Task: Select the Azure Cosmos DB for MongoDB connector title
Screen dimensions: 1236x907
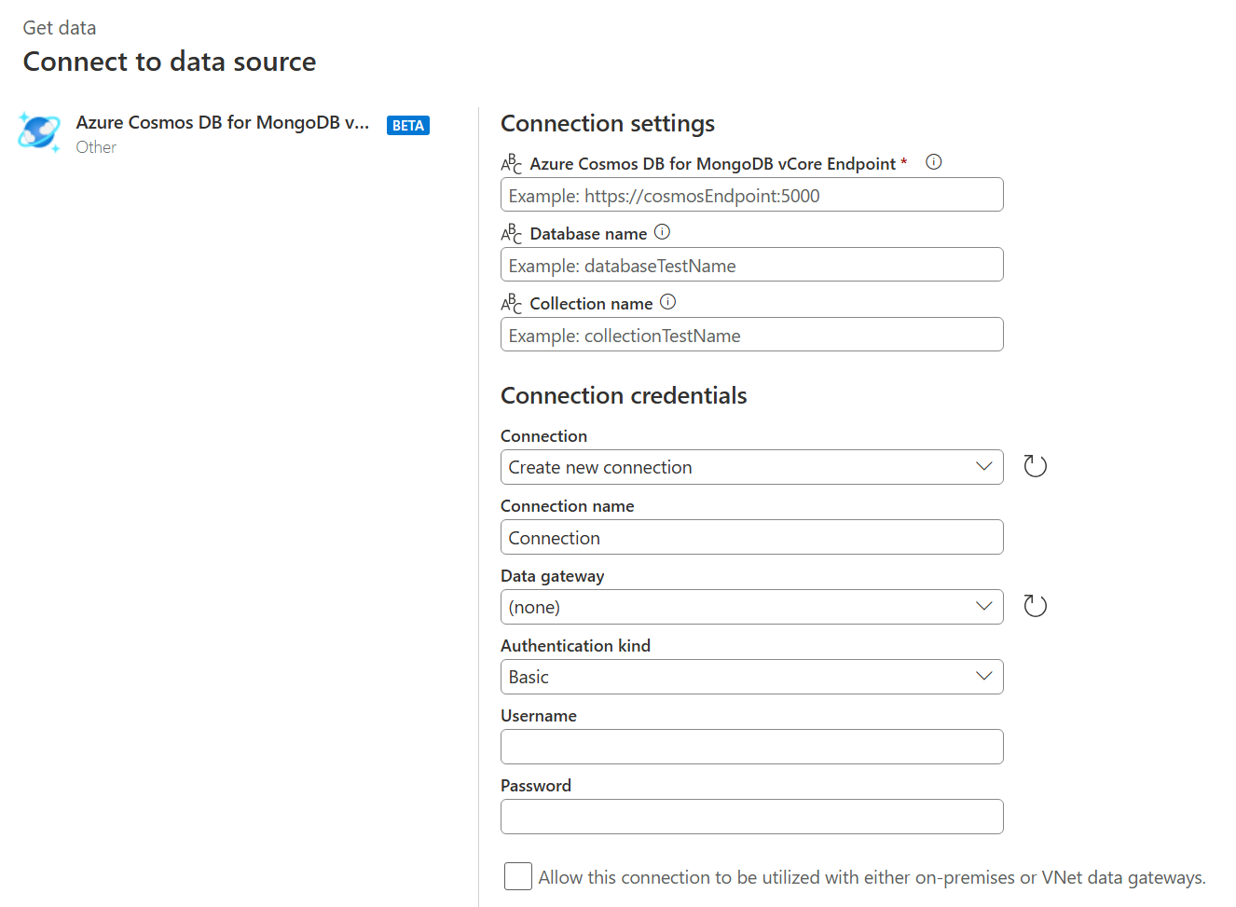Action: [x=223, y=123]
